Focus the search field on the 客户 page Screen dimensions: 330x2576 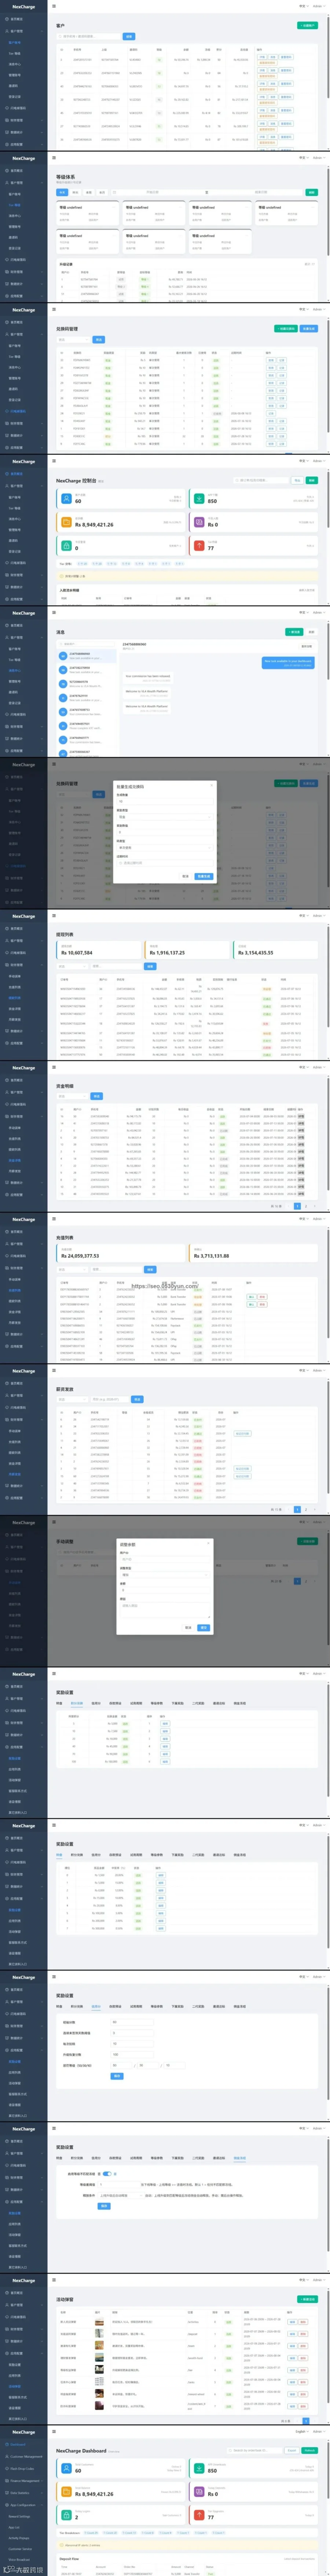click(x=90, y=36)
